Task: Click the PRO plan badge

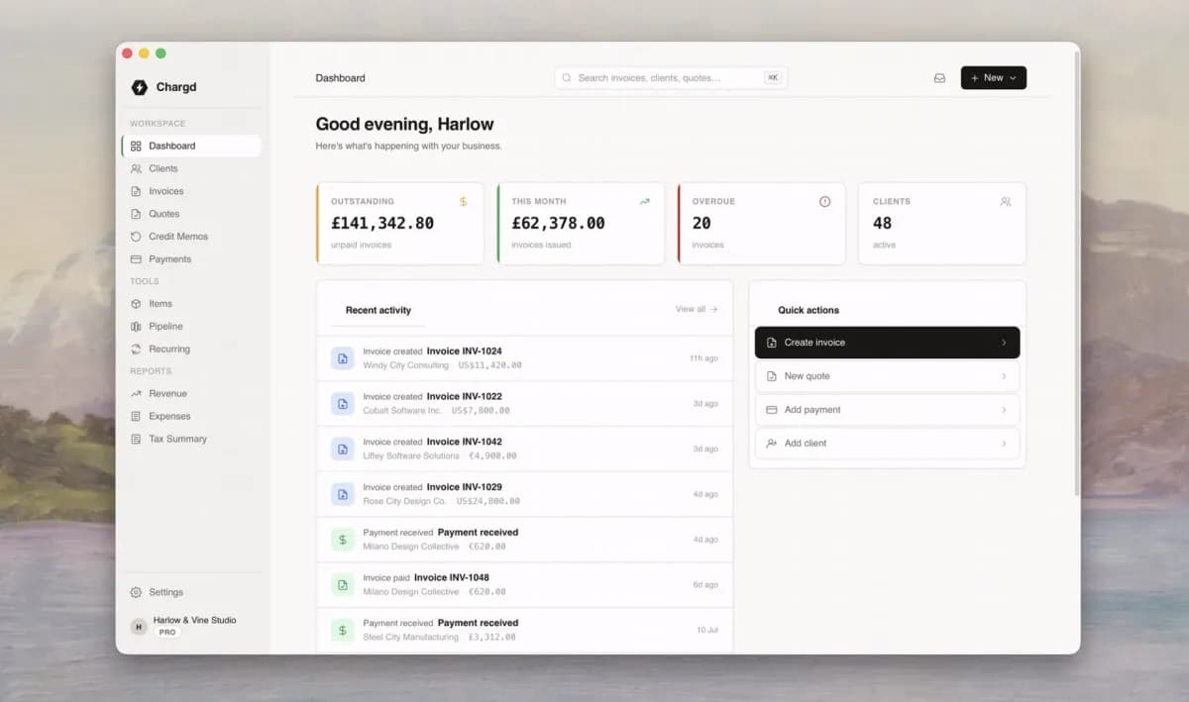Action: click(x=167, y=632)
